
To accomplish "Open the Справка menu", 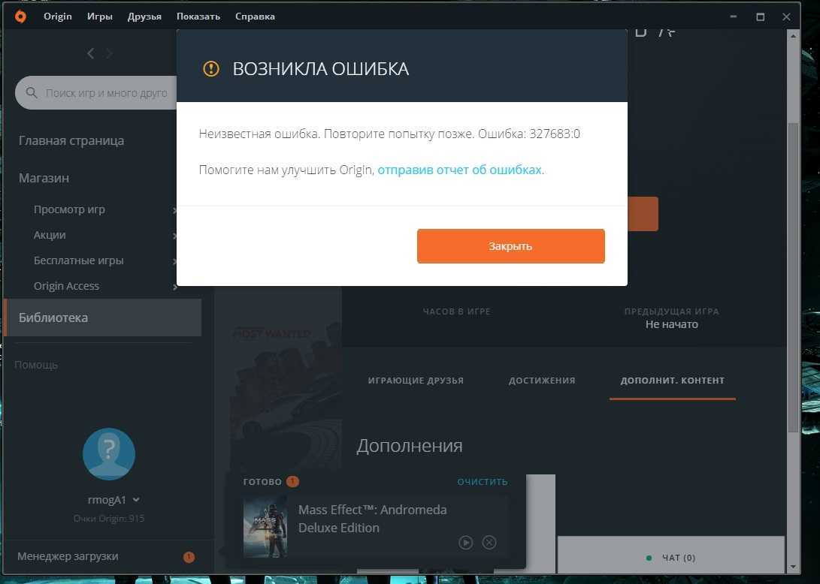I will click(255, 17).
